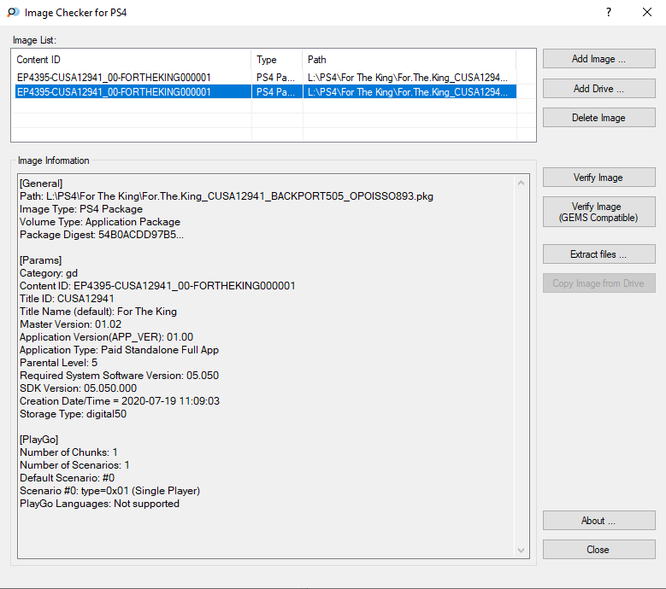Click the Volume Type: Application Package line
Screen dimensions: 666x589
[x=100, y=222]
